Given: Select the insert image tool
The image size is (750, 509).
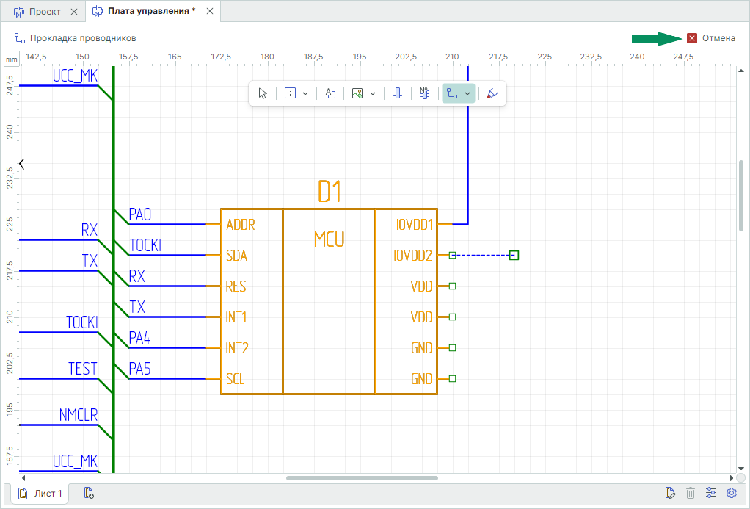Looking at the screenshot, I should pos(357,93).
